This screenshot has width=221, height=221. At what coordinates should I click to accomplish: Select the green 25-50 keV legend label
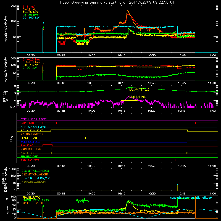30,15
